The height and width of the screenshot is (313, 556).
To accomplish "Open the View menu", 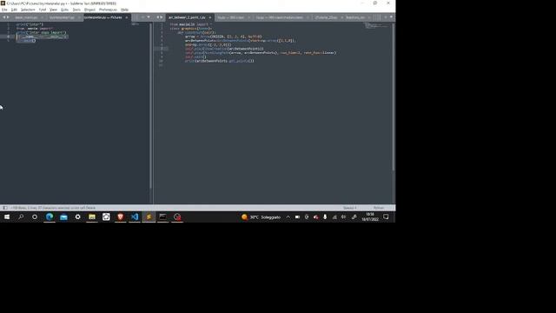I will click(x=53, y=10).
